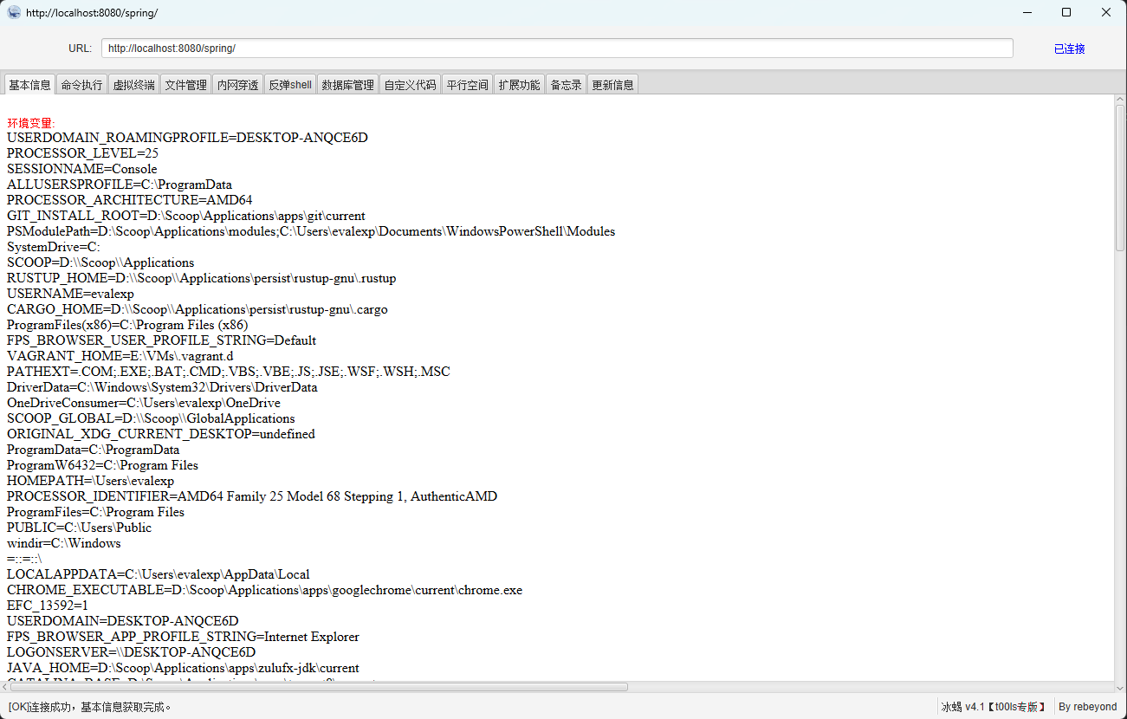
Task: Open the 备忘录 tab
Action: tap(566, 85)
